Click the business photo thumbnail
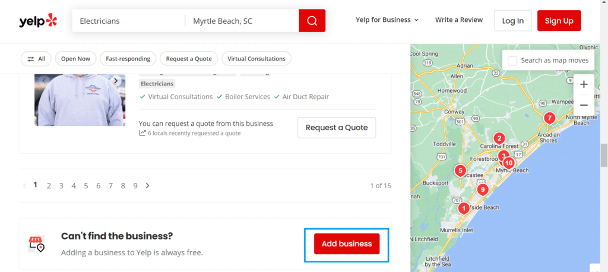Screen dimensions: 608x272 click(80, 100)
